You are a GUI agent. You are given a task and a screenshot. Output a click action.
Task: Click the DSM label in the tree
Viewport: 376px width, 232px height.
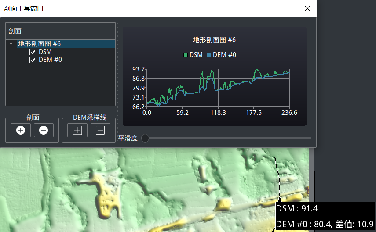pos(45,52)
